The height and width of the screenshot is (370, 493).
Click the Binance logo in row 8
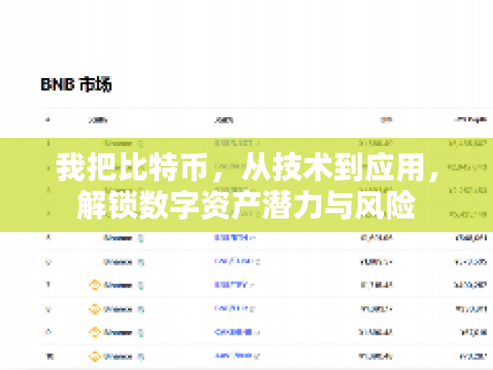(x=94, y=309)
